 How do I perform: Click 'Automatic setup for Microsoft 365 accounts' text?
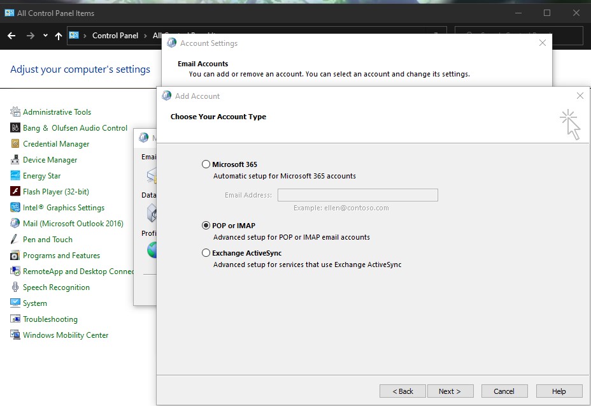pyautogui.click(x=285, y=176)
